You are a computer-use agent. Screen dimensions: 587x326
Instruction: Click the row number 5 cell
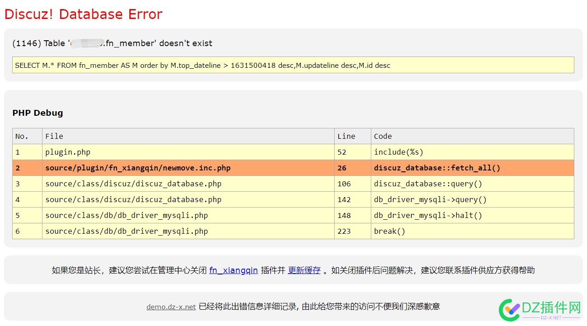point(27,215)
